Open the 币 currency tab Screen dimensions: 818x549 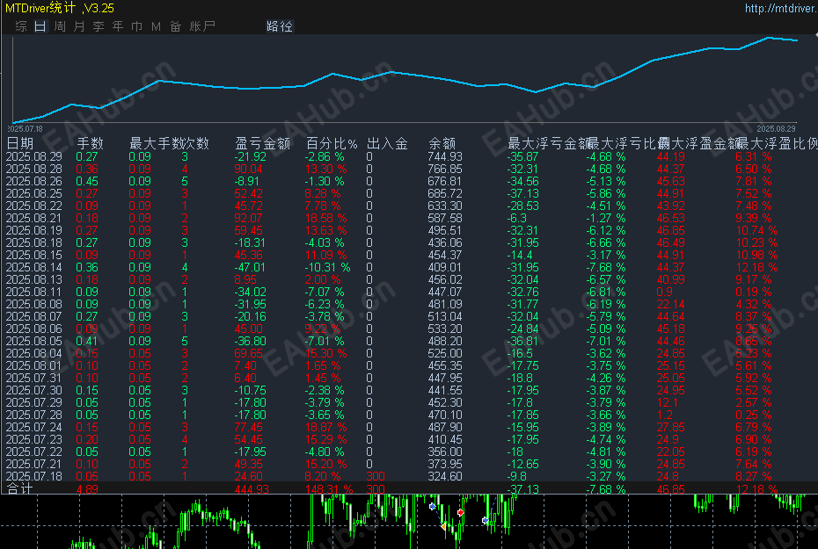[136, 26]
